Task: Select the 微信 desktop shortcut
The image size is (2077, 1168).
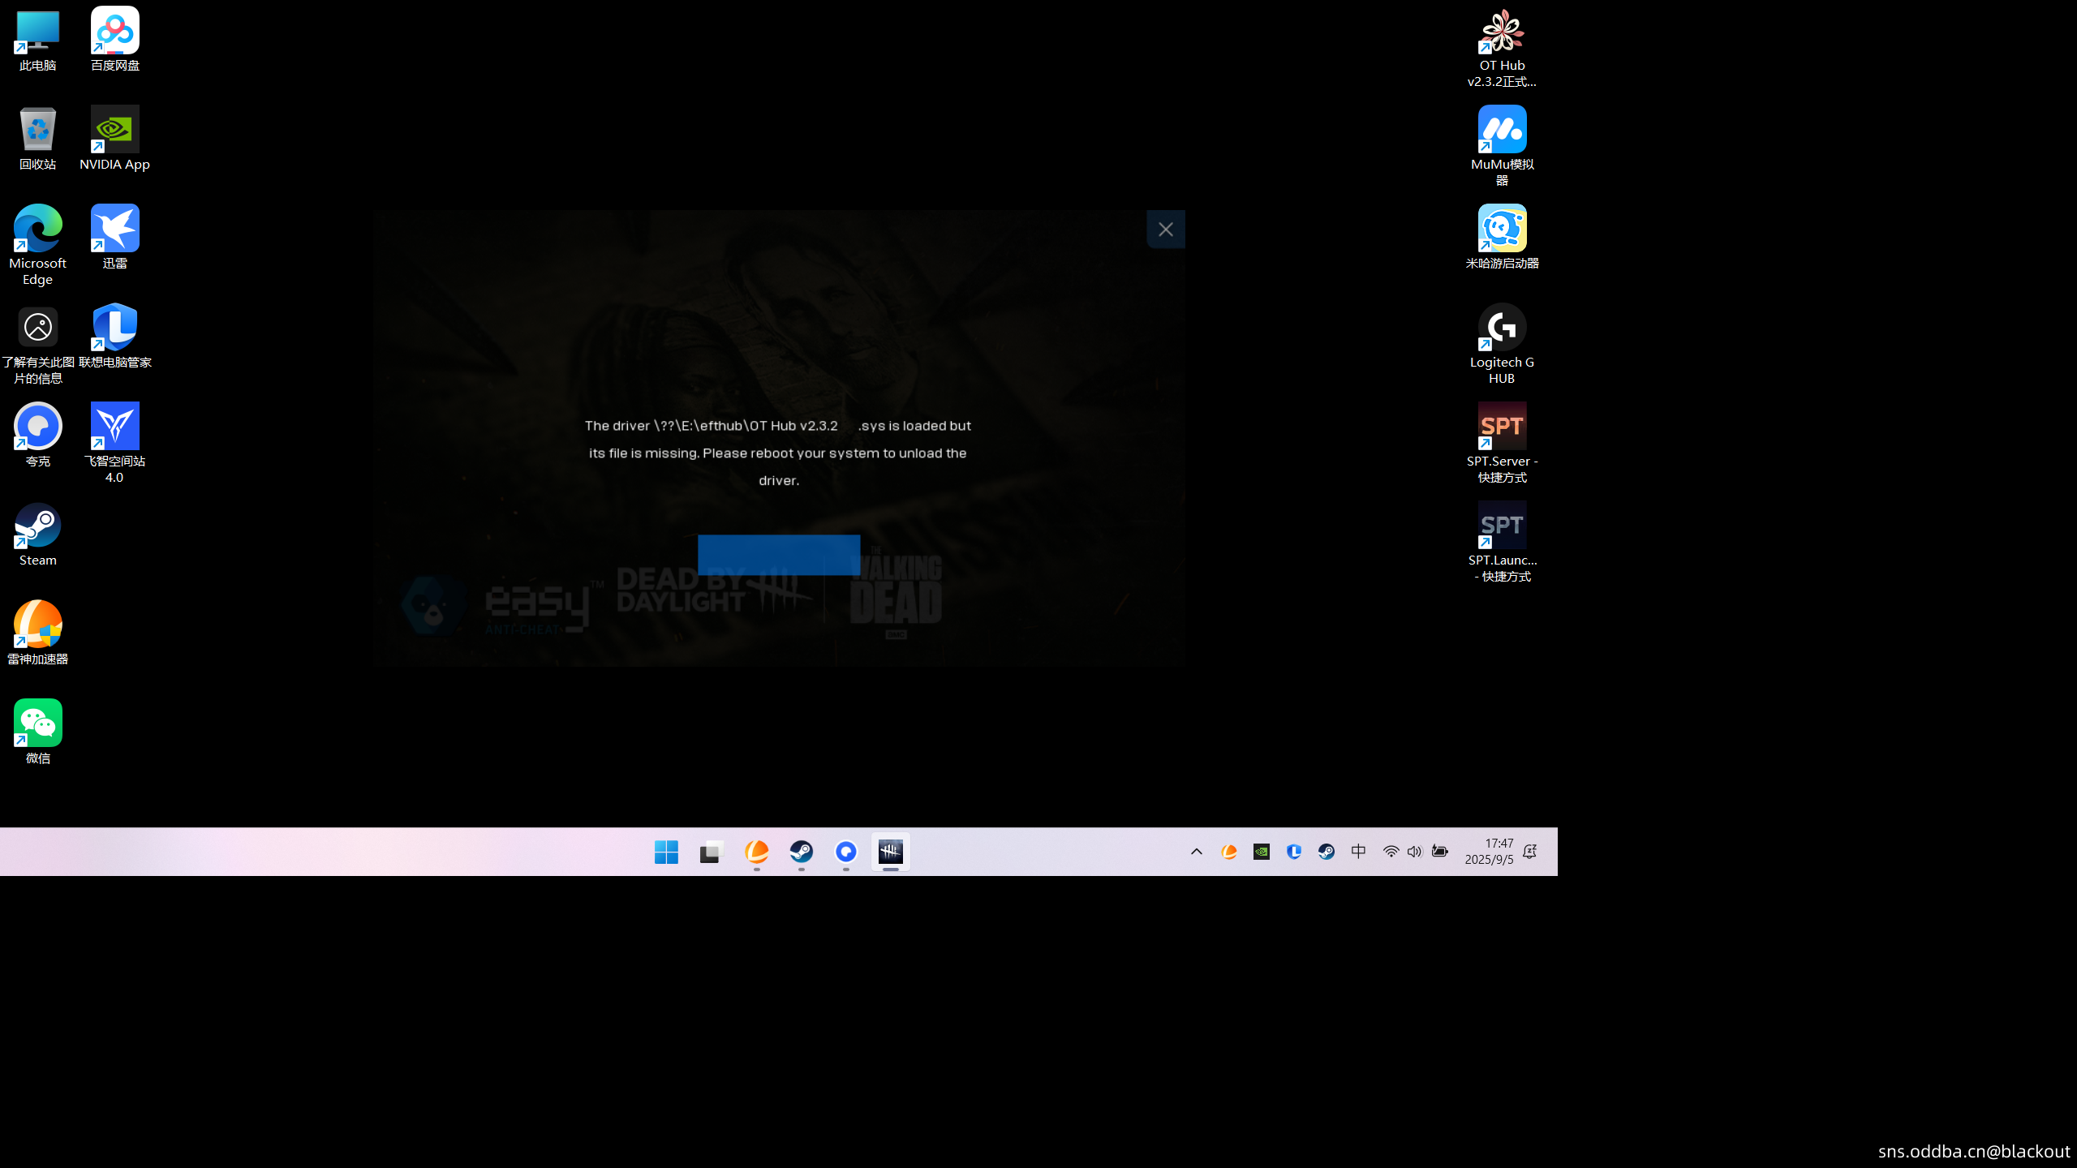Action: click(x=37, y=732)
